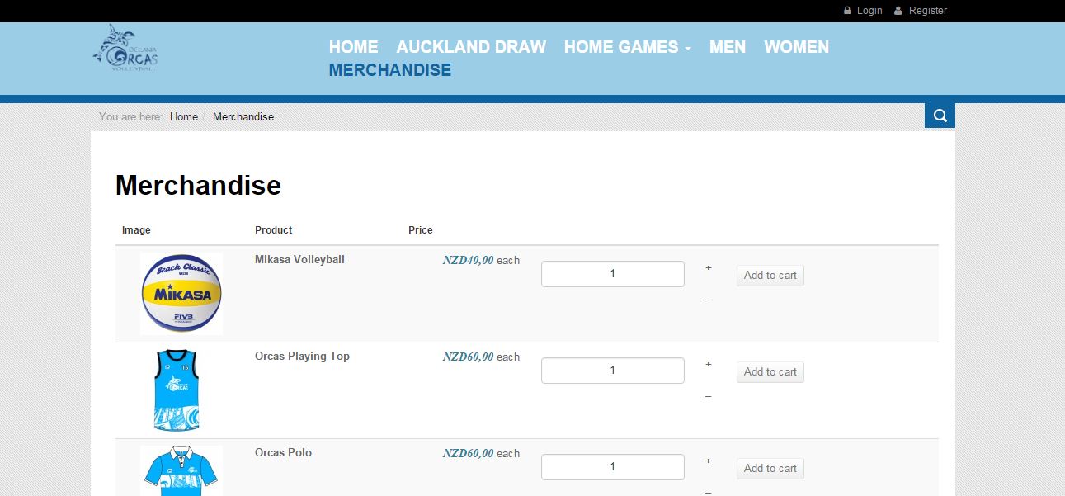
Task: Click the Product column header
Action: pos(274,230)
